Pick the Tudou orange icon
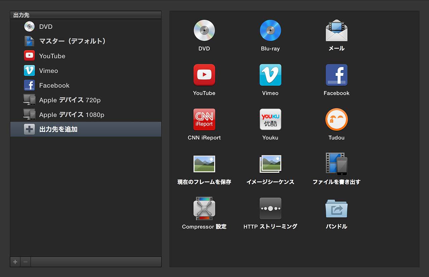429x277 pixels. (336, 119)
